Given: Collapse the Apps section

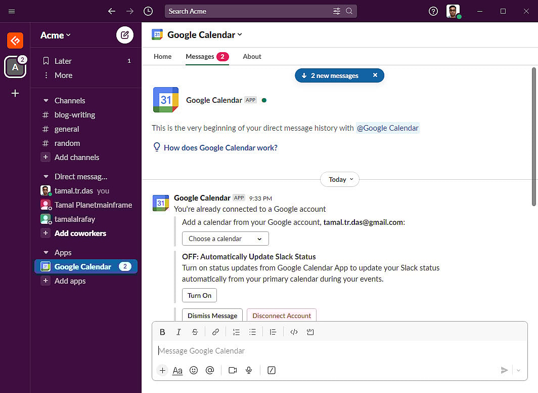Looking at the screenshot, I should (x=46, y=253).
